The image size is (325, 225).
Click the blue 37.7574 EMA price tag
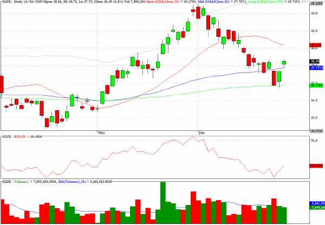[316, 68]
